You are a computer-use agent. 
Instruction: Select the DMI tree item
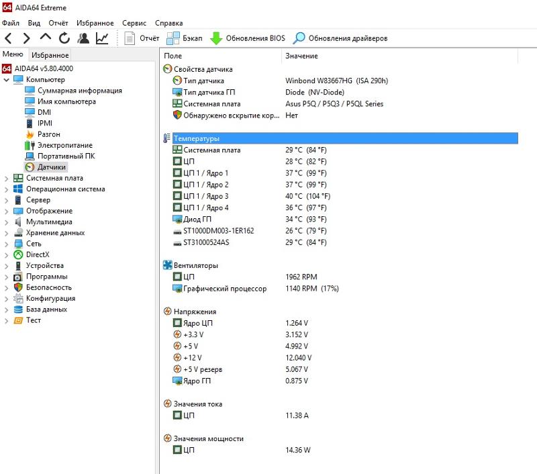(38, 112)
